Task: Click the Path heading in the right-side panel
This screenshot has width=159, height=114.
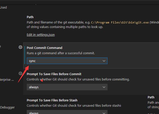Action: pyautogui.click(x=151, y=97)
